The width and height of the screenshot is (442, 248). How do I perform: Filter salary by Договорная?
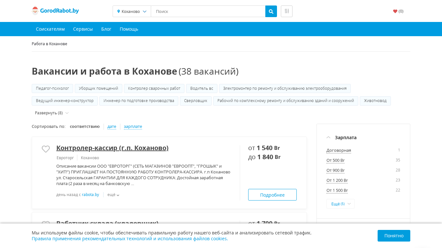click(x=339, y=150)
